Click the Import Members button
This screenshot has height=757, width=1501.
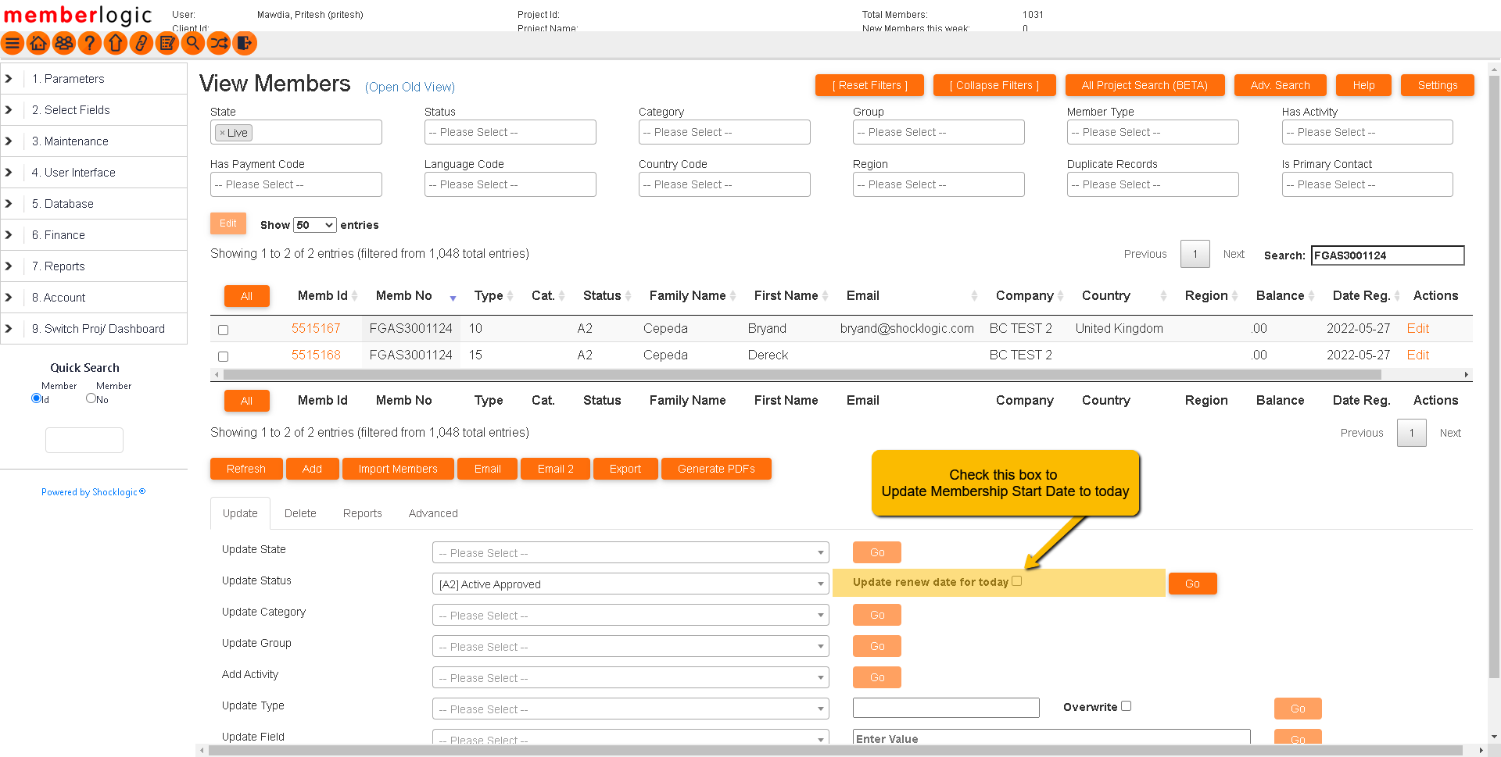[x=398, y=469]
